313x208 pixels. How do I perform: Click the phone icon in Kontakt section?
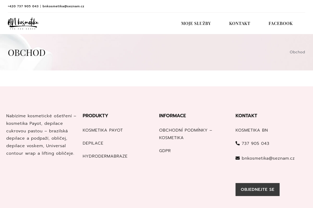237,143
